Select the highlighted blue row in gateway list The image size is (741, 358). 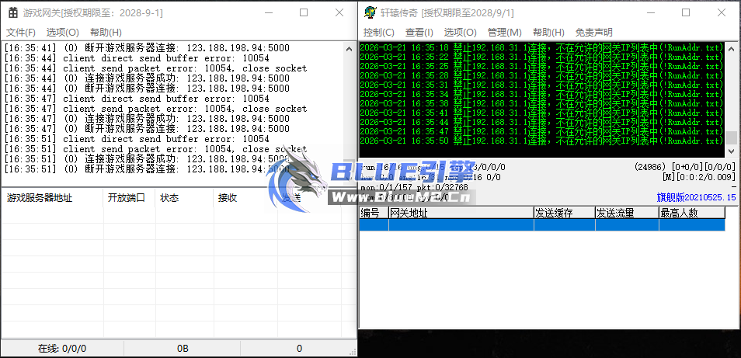point(541,225)
